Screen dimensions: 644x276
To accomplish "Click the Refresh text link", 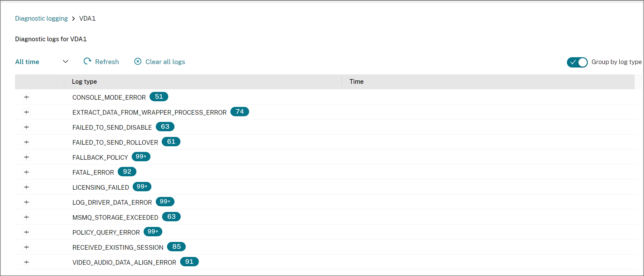I will click(x=107, y=62).
